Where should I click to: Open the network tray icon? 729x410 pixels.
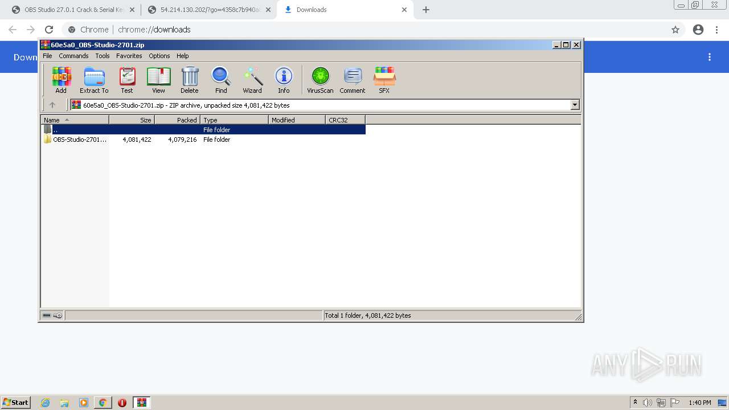coord(661,403)
